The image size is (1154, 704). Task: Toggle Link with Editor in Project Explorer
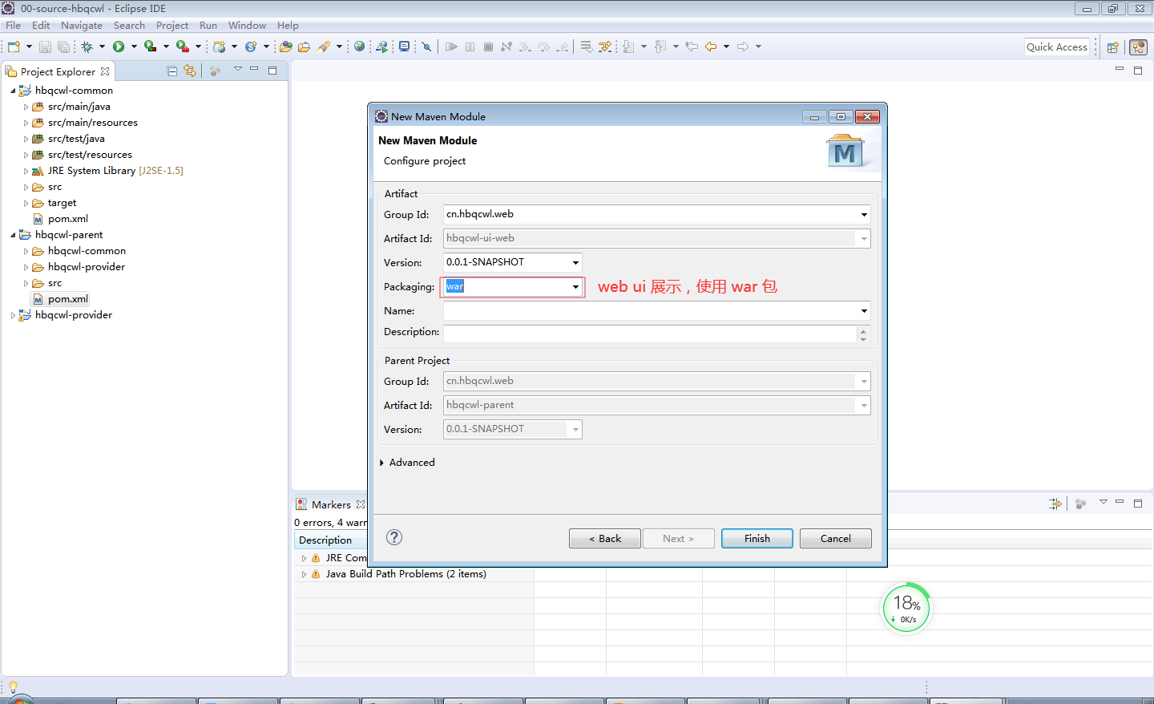[190, 71]
